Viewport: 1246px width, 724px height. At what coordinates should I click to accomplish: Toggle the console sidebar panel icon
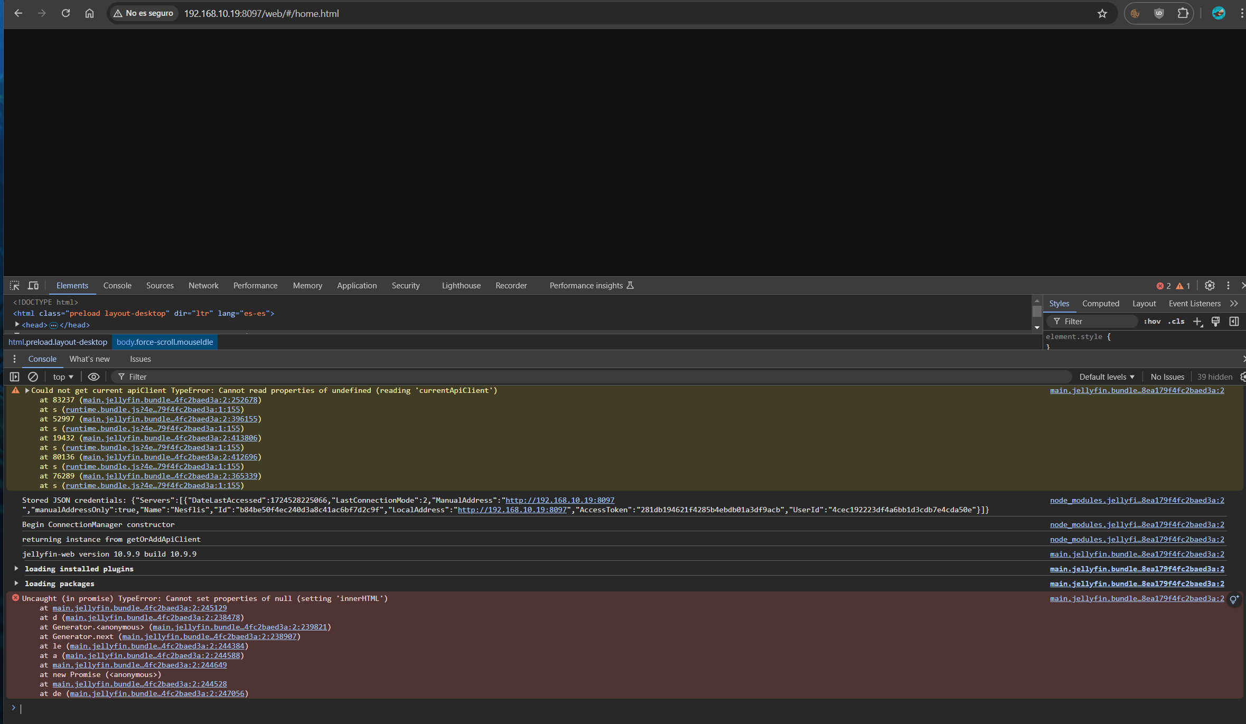coord(15,377)
